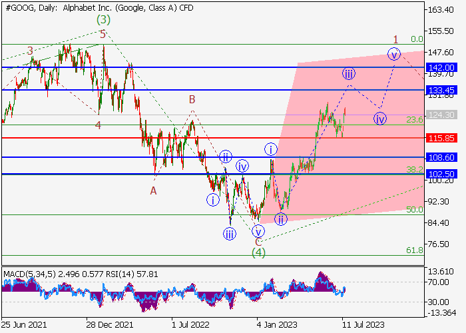466x333 pixels.
Task: Click the green (4) wave label
Action: tap(258, 252)
